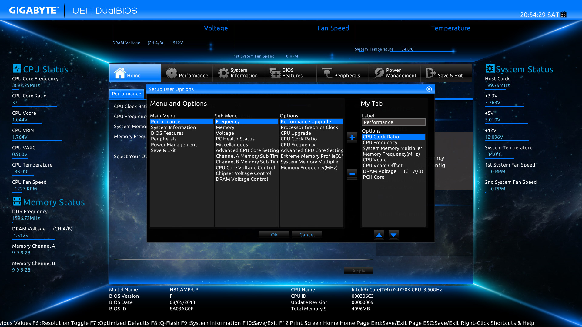
Task: Select DRAM Voltage (CH A/B) in My Tab
Action: click(x=393, y=171)
